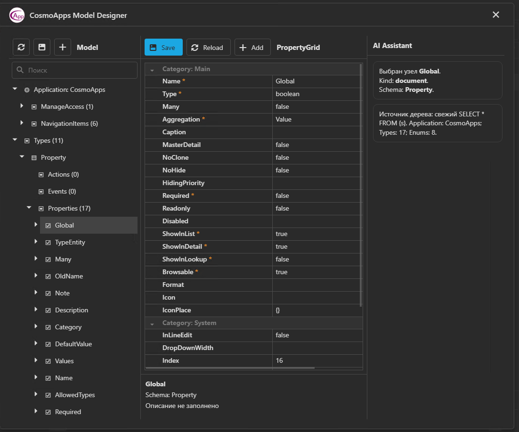519x432 pixels.
Task: Toggle the Description checkbox icon
Action: click(48, 310)
